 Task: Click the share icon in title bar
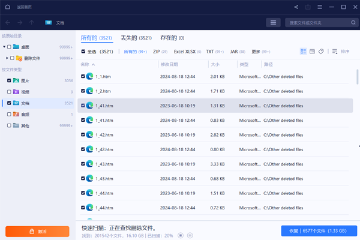296,7
